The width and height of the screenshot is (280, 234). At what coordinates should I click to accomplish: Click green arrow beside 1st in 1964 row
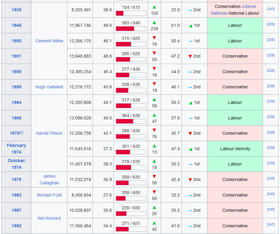191,103
